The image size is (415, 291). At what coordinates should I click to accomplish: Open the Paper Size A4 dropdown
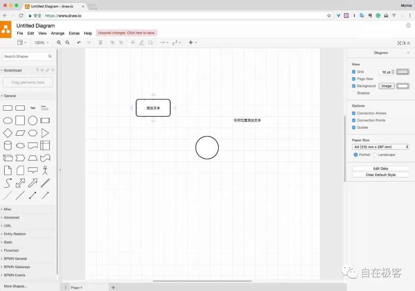tap(380, 147)
